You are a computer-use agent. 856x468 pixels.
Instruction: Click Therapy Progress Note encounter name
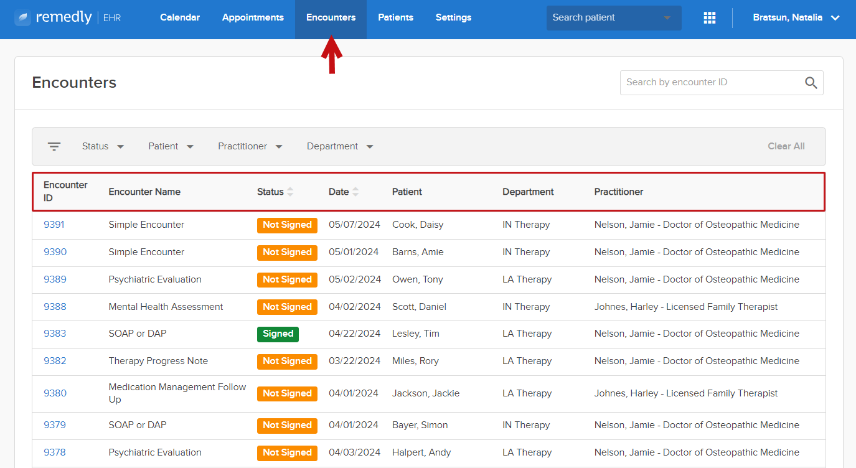[158, 361]
